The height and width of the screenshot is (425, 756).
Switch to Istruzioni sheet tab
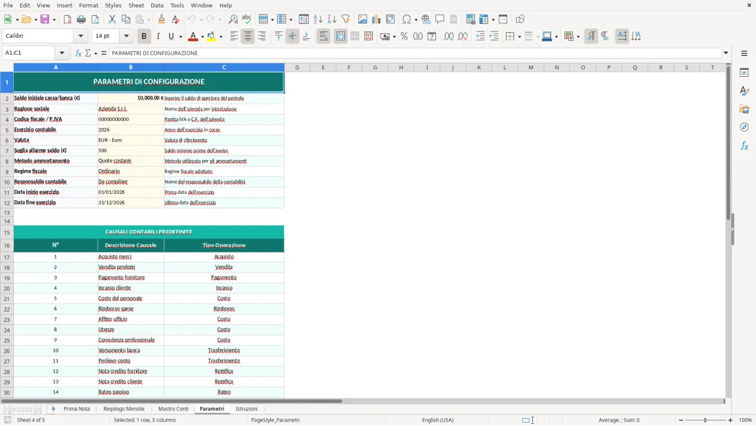pyautogui.click(x=246, y=409)
